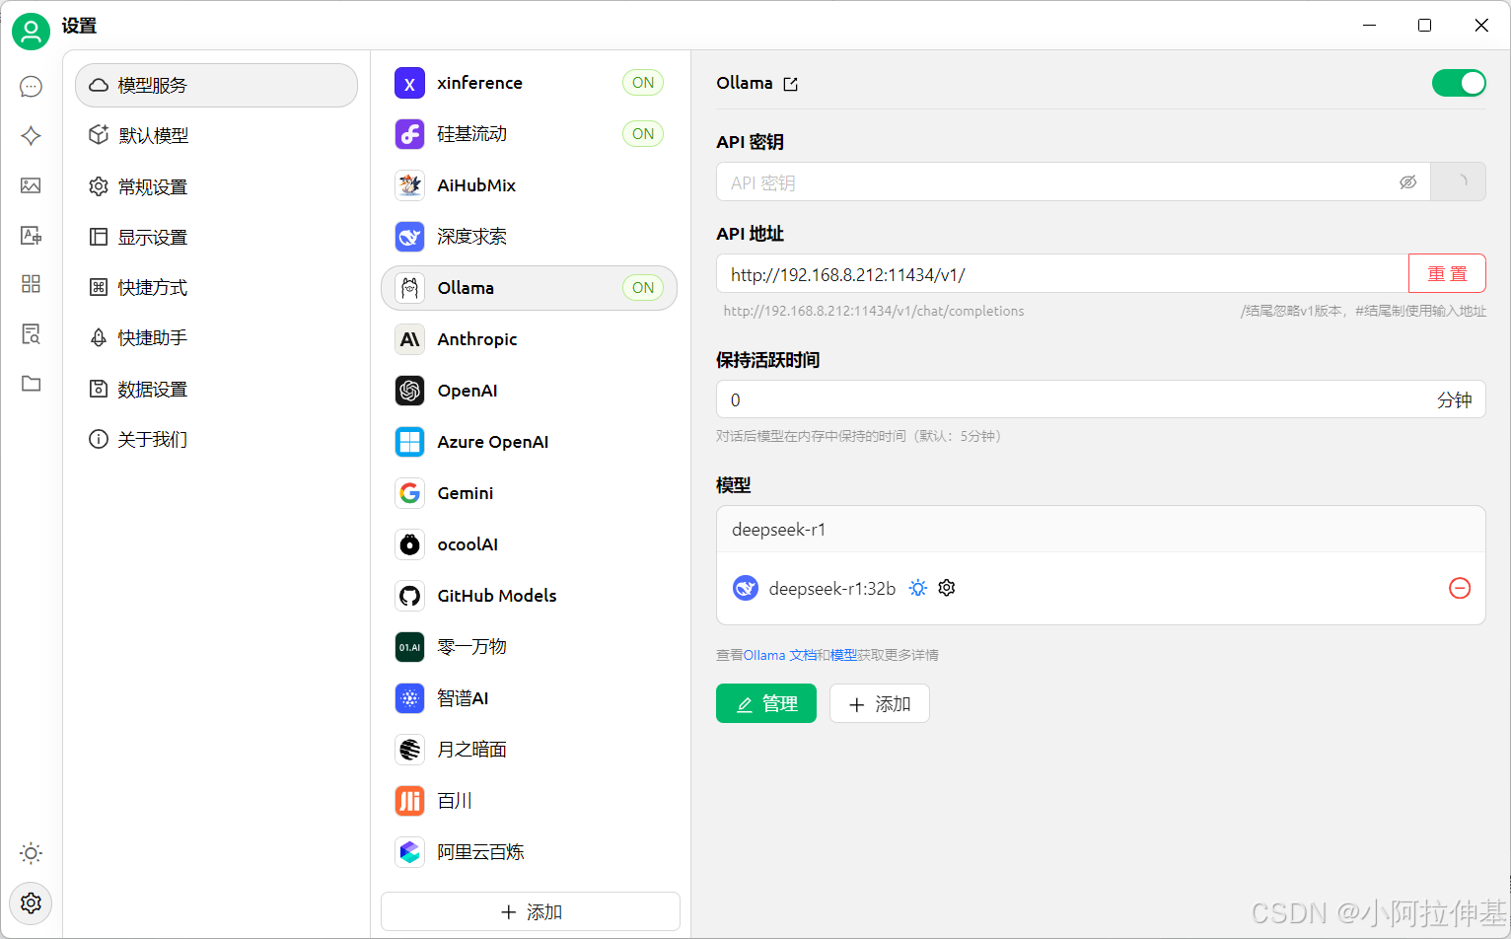Select the Gemini provider

pyautogui.click(x=530, y=493)
